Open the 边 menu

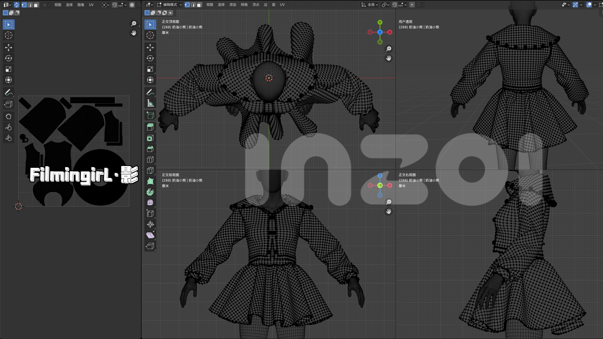[266, 5]
